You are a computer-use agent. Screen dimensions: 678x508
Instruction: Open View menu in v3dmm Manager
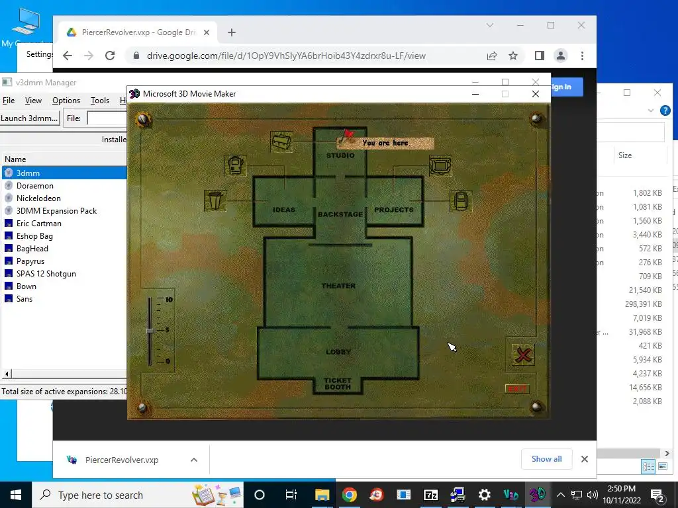pyautogui.click(x=33, y=101)
